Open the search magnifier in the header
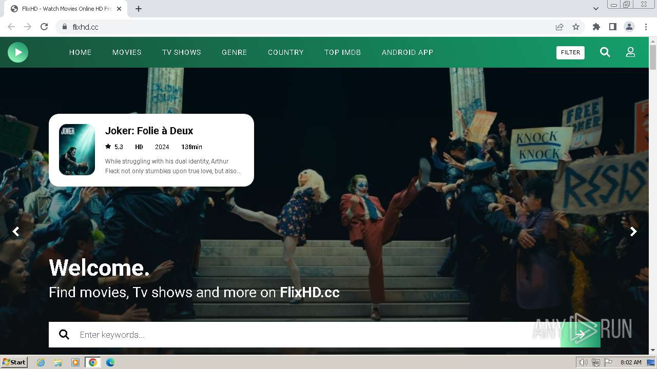Image resolution: width=657 pixels, height=369 pixels. coord(605,52)
